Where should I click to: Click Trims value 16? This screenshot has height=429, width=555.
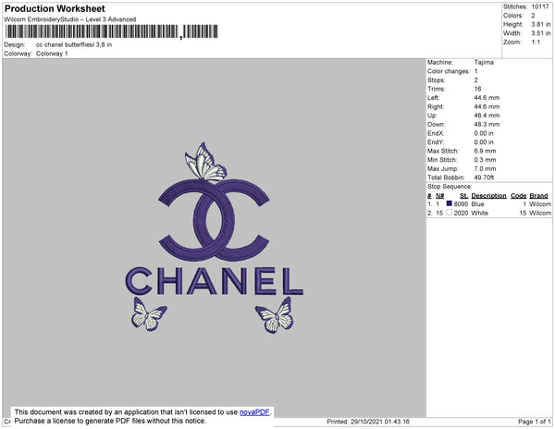pyautogui.click(x=478, y=89)
